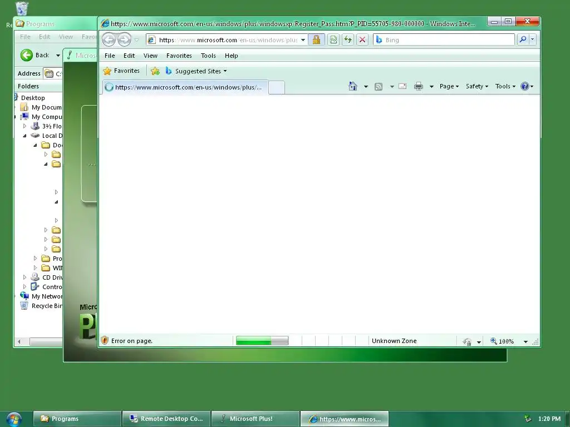570x427 pixels.
Task: Click the 100% zoom level button
Action: click(502, 341)
